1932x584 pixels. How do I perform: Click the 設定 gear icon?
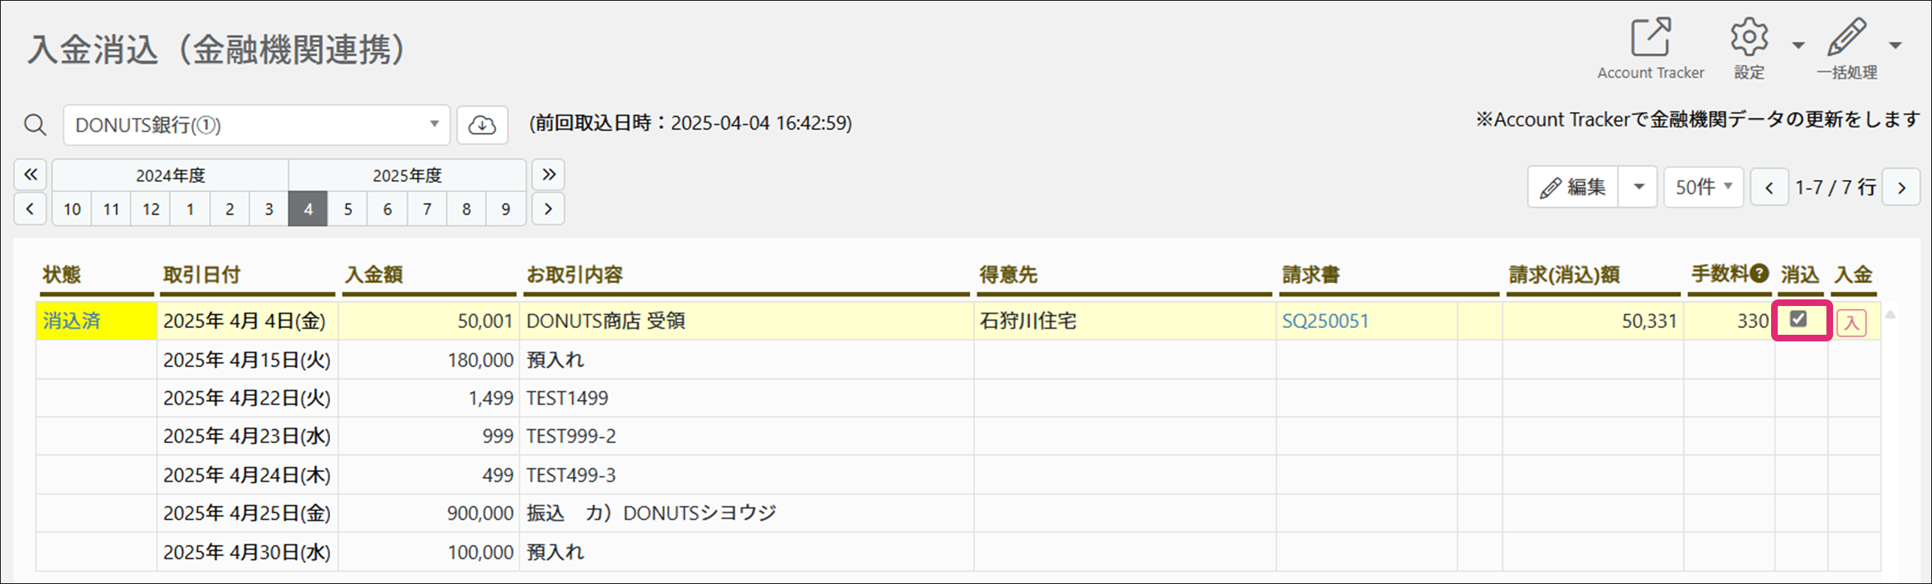point(1749,38)
